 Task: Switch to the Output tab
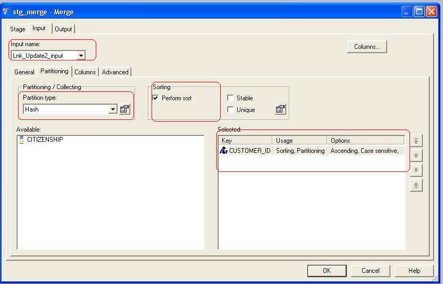63,29
